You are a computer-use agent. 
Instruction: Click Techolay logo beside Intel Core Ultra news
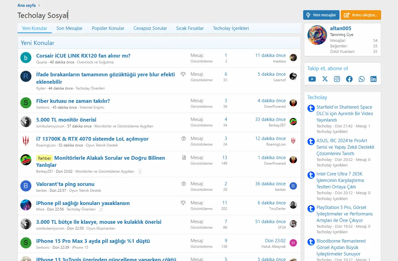pos(311,175)
